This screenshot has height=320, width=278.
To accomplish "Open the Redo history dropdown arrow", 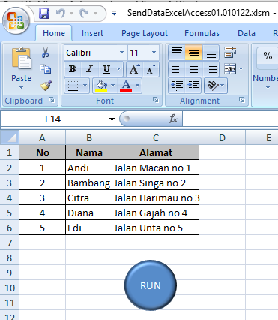I will click(95, 13).
